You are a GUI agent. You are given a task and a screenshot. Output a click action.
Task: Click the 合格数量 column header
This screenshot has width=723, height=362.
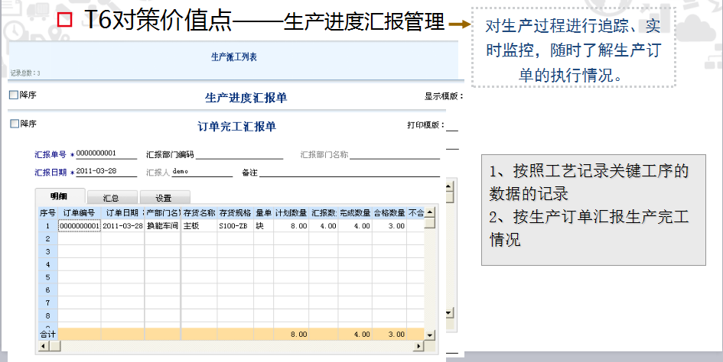click(x=389, y=213)
